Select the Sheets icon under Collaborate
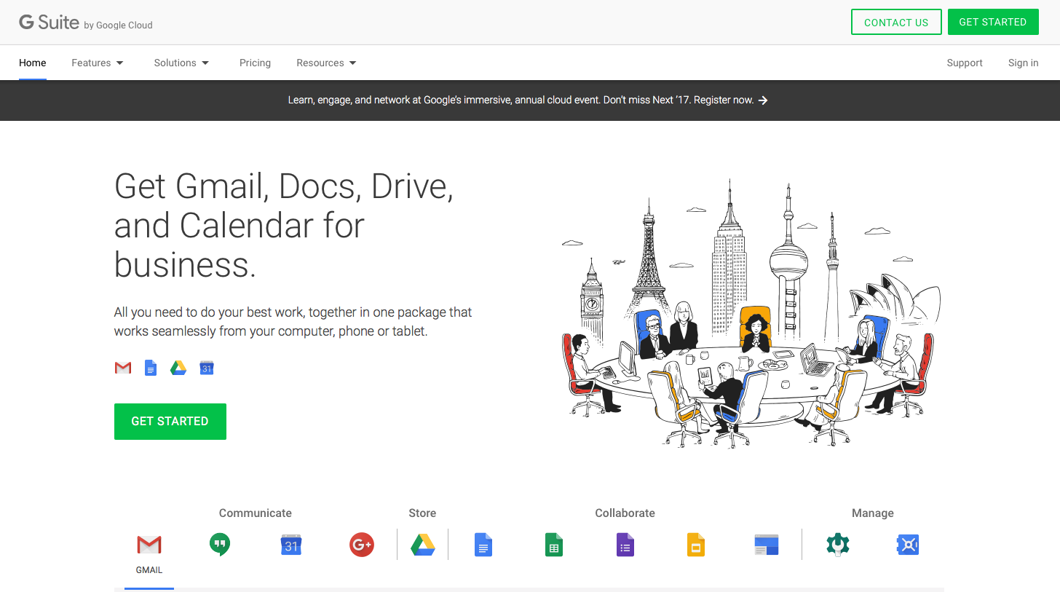Image resolution: width=1060 pixels, height=592 pixels. (554, 545)
